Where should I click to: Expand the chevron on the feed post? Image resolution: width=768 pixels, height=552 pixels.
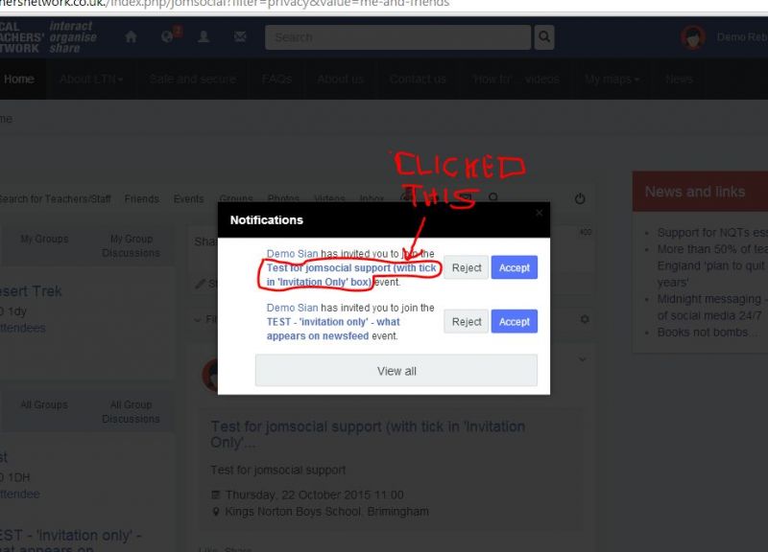click(583, 359)
